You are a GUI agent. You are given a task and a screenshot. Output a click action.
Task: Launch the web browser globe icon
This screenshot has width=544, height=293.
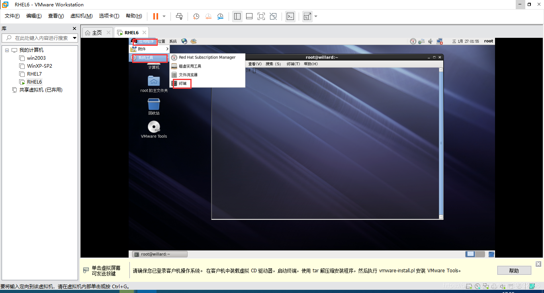click(184, 41)
